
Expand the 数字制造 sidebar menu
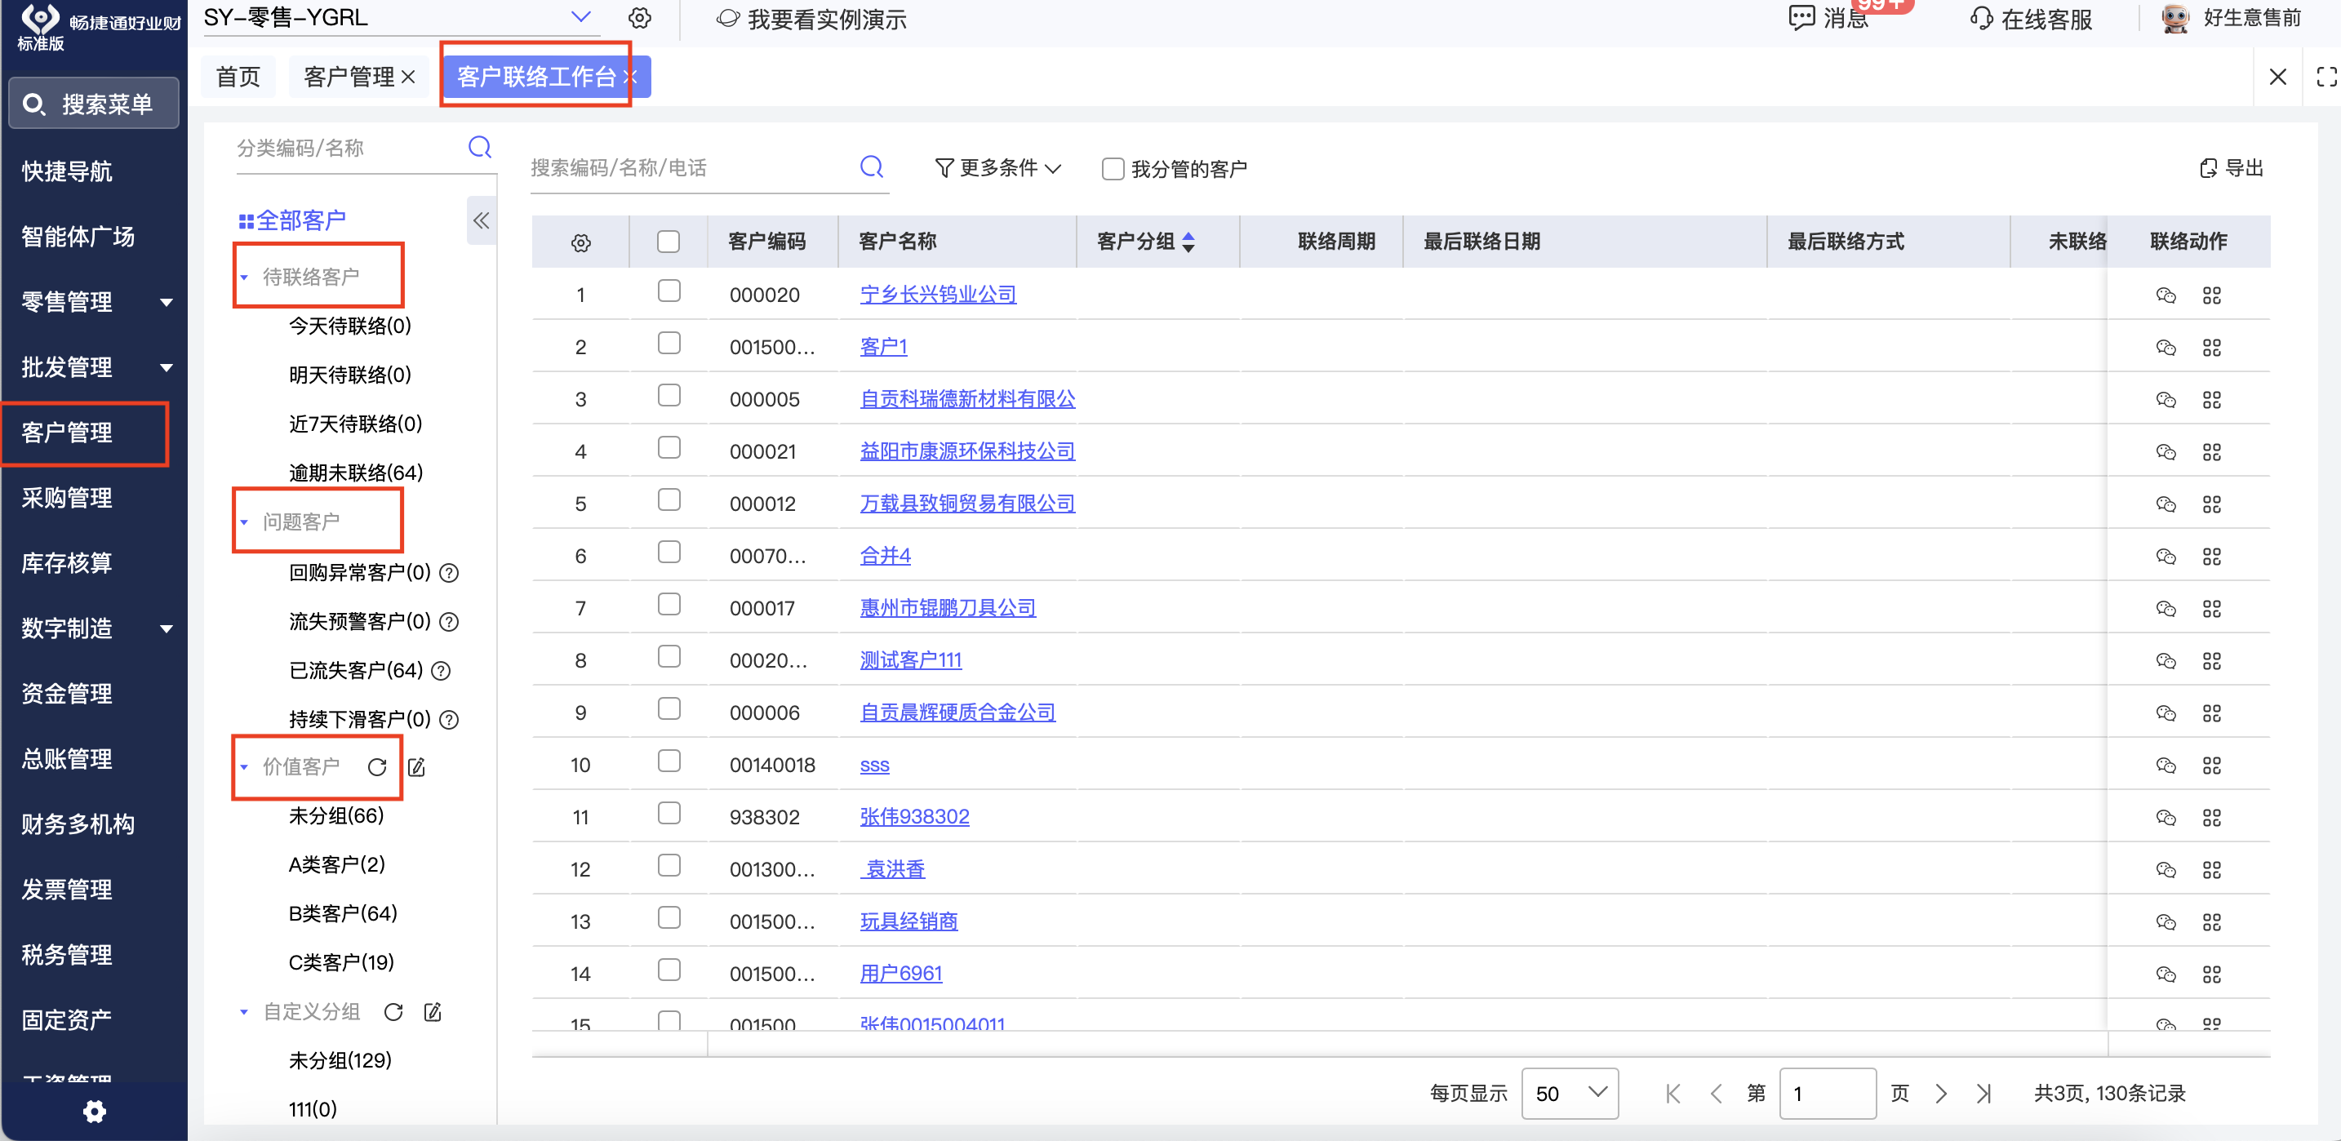167,628
